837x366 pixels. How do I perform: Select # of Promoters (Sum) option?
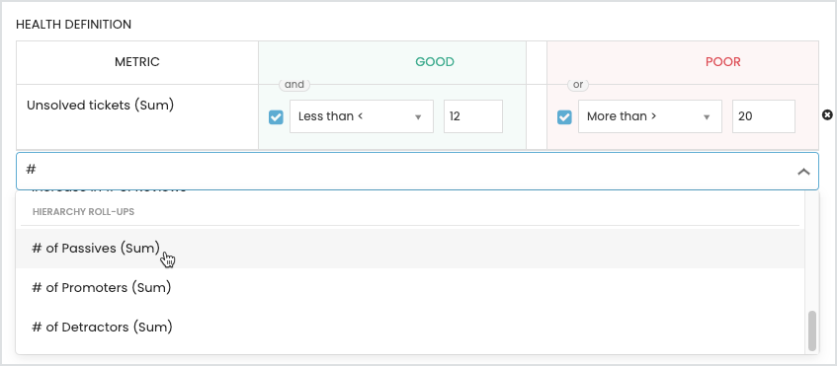click(x=410, y=288)
